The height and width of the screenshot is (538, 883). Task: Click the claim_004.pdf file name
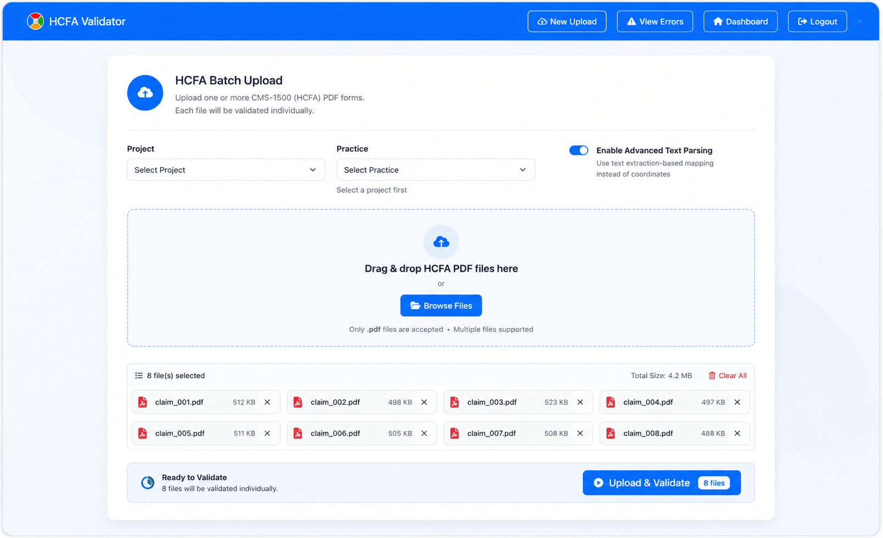(x=648, y=402)
